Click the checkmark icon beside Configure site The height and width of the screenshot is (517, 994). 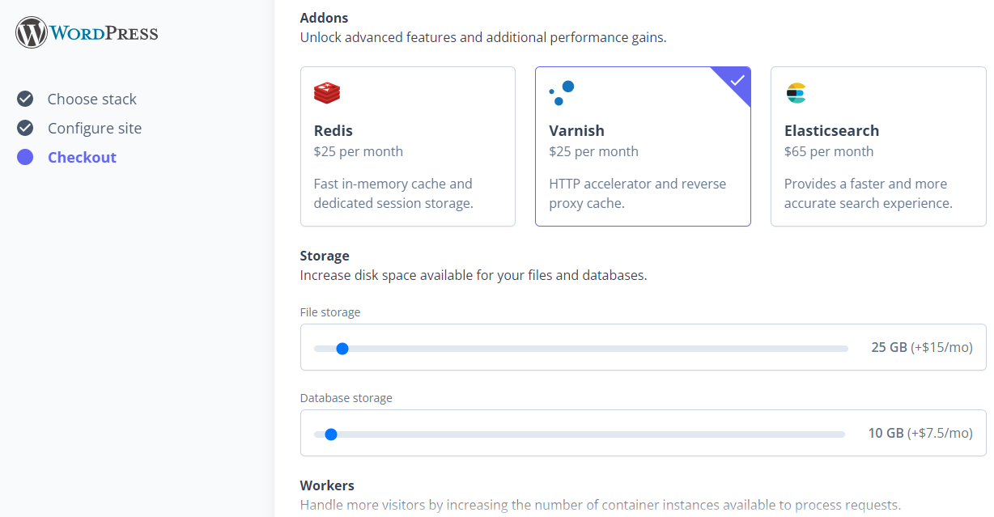click(25, 128)
